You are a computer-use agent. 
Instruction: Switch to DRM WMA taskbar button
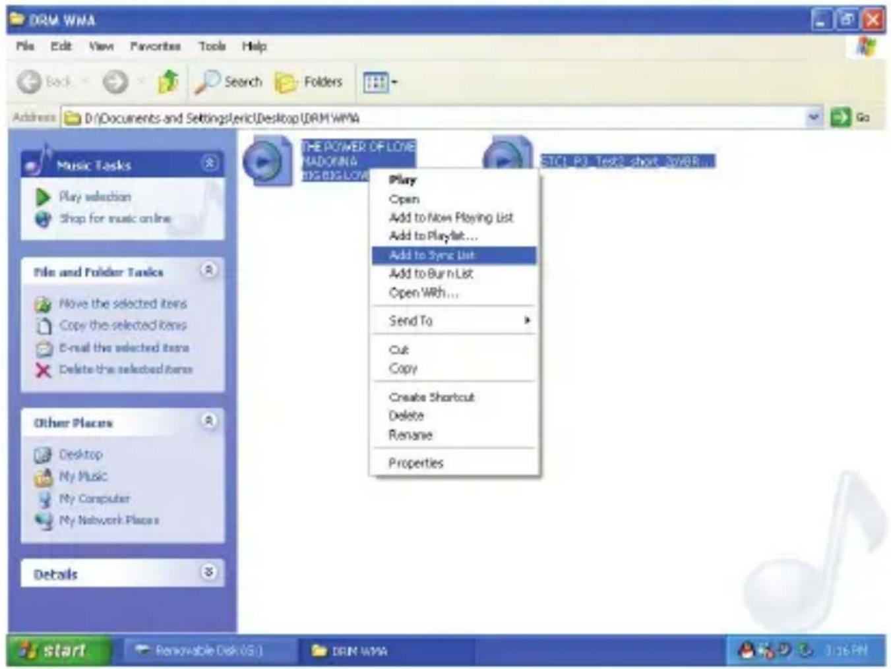pos(386,651)
